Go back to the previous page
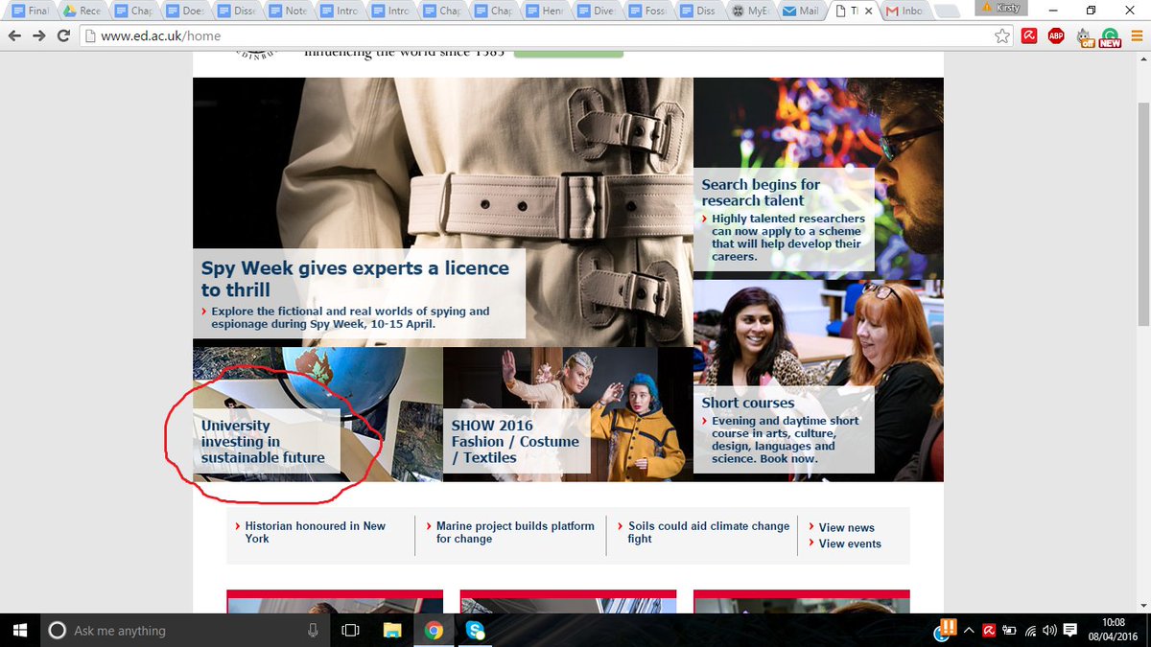Viewport: 1151px width, 647px height. point(13,36)
